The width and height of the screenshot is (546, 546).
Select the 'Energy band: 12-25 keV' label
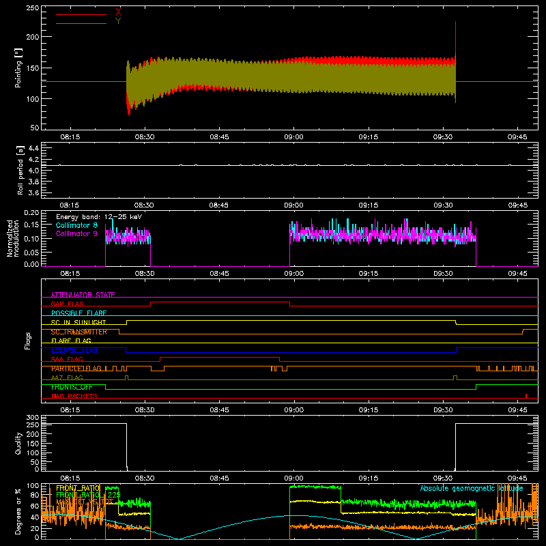coord(99,217)
